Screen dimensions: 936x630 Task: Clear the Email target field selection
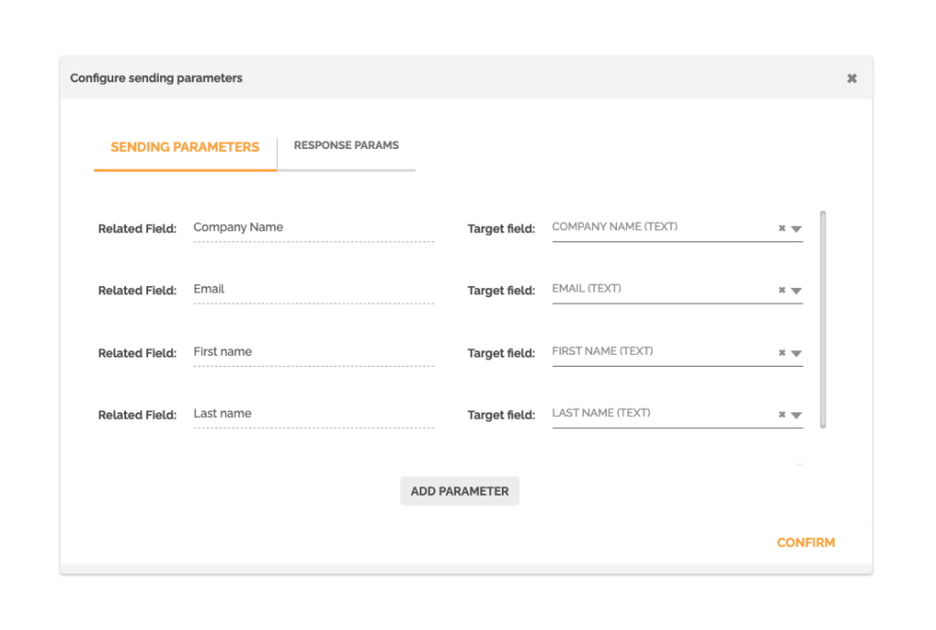pos(783,289)
